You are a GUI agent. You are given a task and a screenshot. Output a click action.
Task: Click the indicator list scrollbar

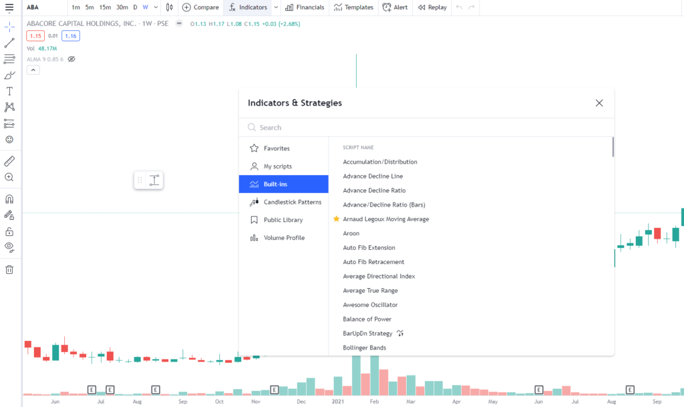pyautogui.click(x=613, y=147)
